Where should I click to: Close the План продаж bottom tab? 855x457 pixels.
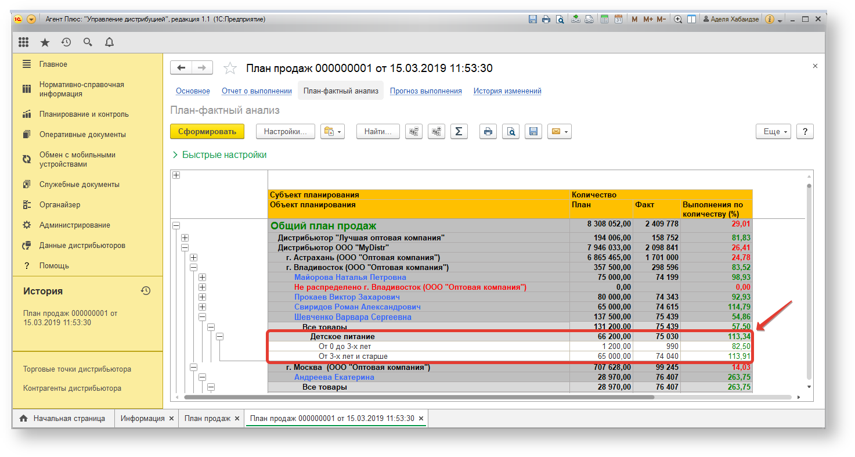237,419
